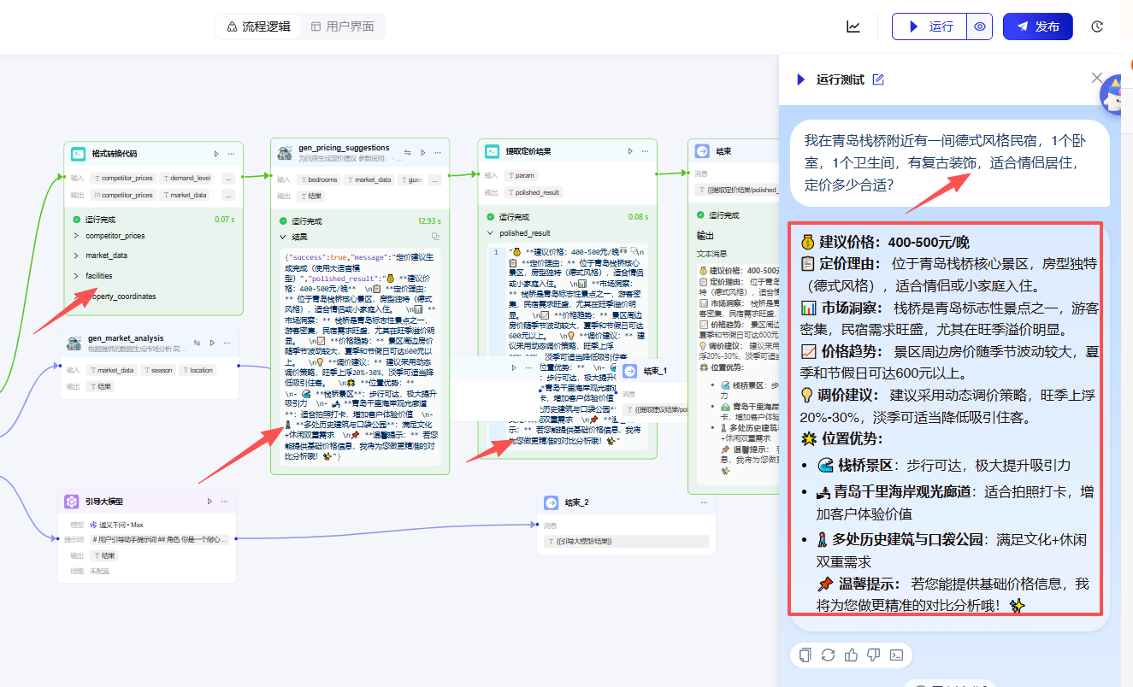Show more inputs of 格式转换代码 node
This screenshot has height=687, width=1133.
[x=227, y=179]
